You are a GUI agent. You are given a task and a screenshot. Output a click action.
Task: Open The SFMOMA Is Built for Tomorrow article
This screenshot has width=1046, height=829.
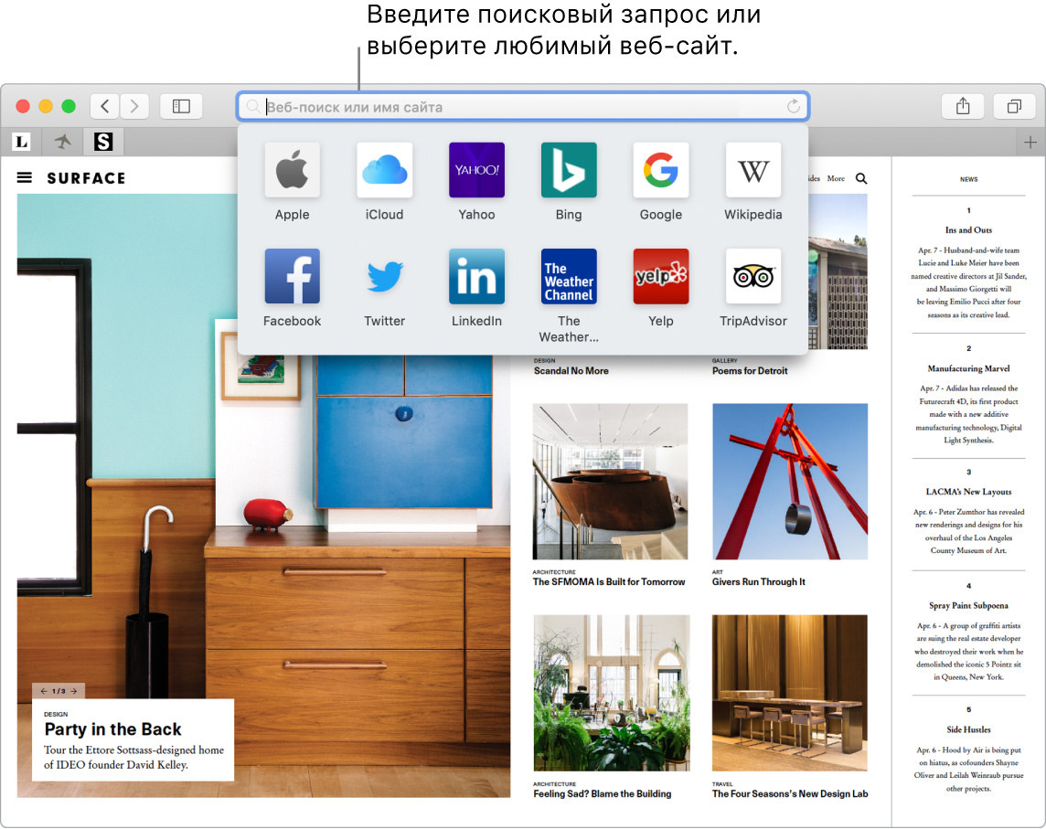(x=609, y=581)
